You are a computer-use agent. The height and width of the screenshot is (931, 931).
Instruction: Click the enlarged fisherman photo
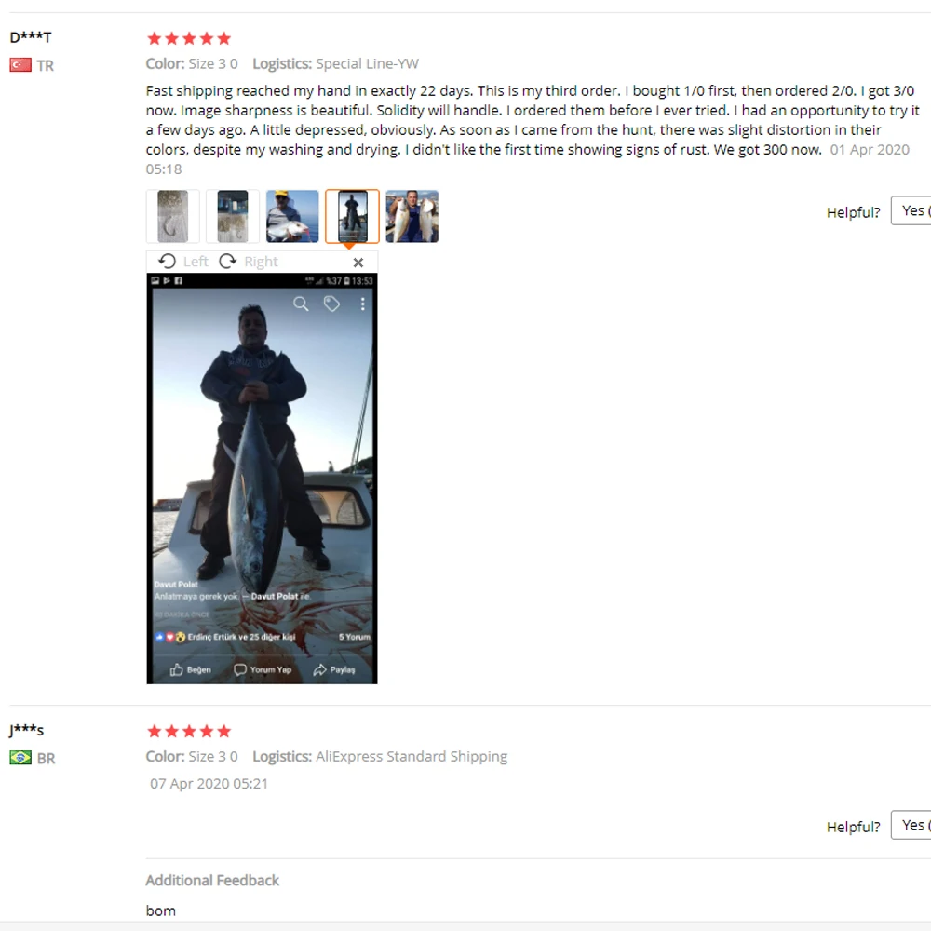tap(262, 479)
